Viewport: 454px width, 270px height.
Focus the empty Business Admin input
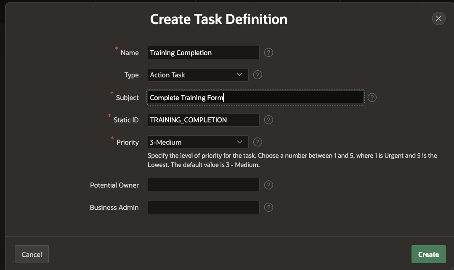[x=203, y=207]
